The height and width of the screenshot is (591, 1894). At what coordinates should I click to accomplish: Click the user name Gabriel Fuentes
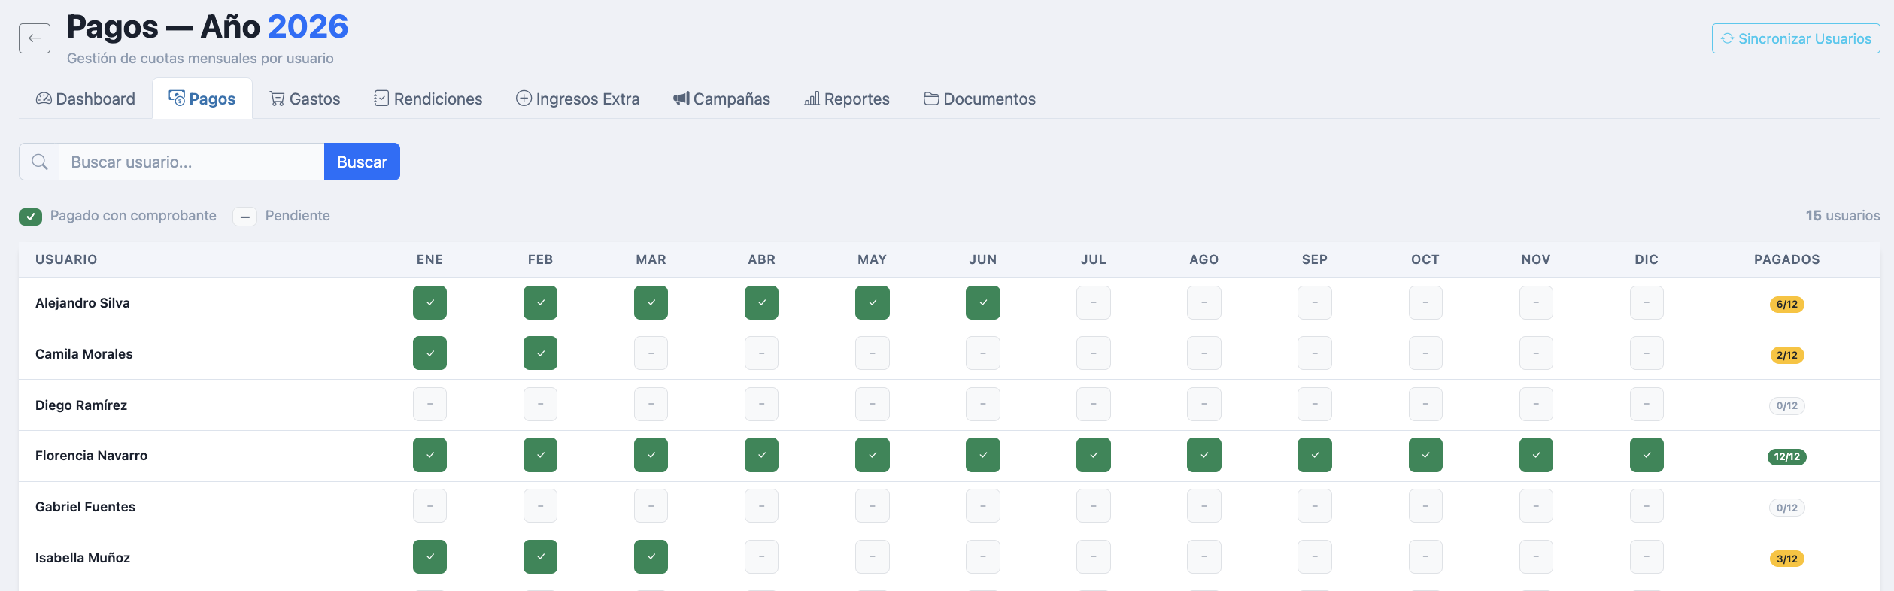[x=86, y=507]
